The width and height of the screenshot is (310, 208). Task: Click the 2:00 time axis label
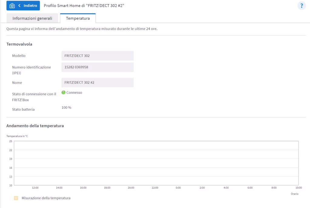click(202, 188)
